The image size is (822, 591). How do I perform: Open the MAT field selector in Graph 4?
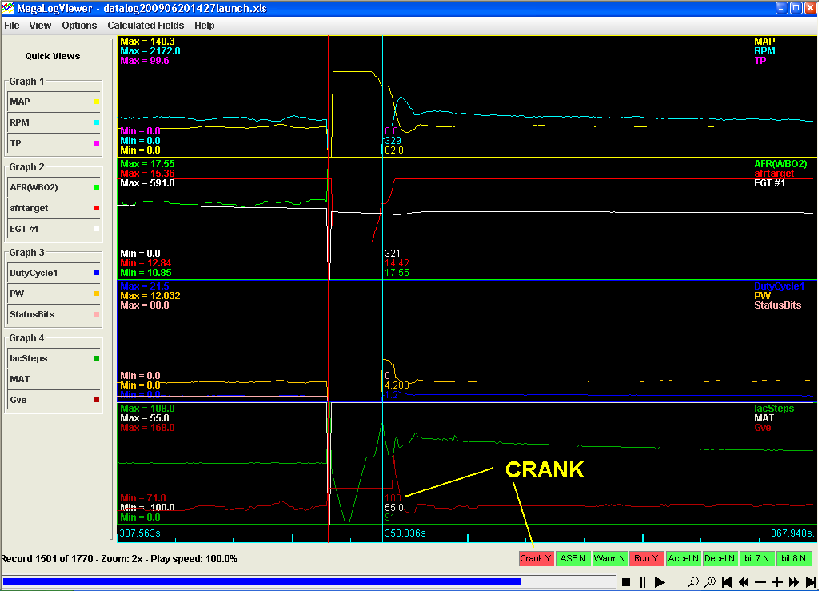54,378
